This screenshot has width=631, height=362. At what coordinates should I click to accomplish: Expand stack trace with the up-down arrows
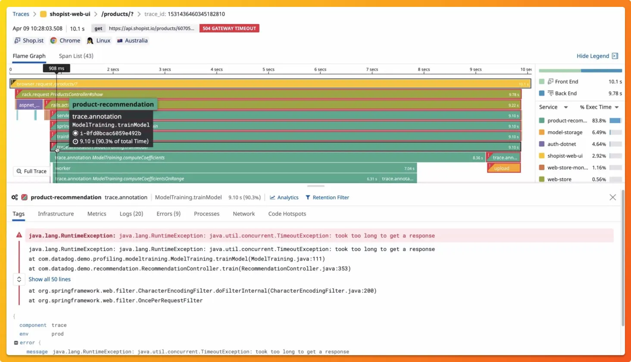(x=19, y=279)
